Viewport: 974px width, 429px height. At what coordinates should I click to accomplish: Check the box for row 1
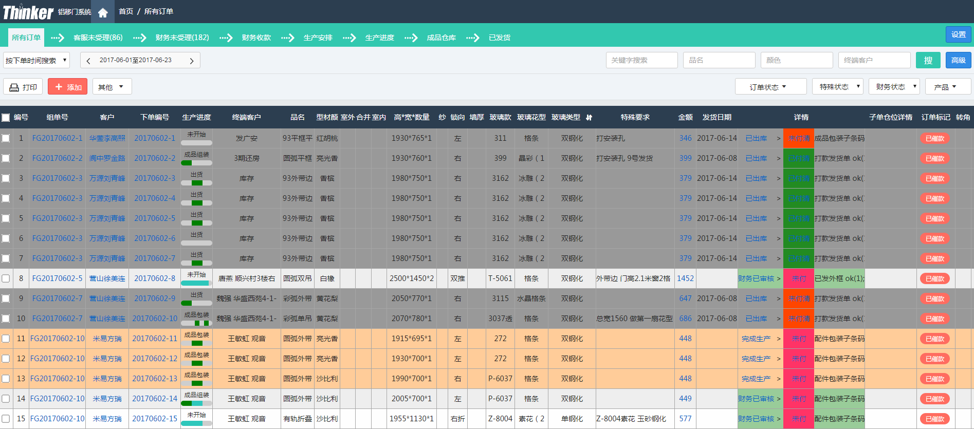pos(6,138)
